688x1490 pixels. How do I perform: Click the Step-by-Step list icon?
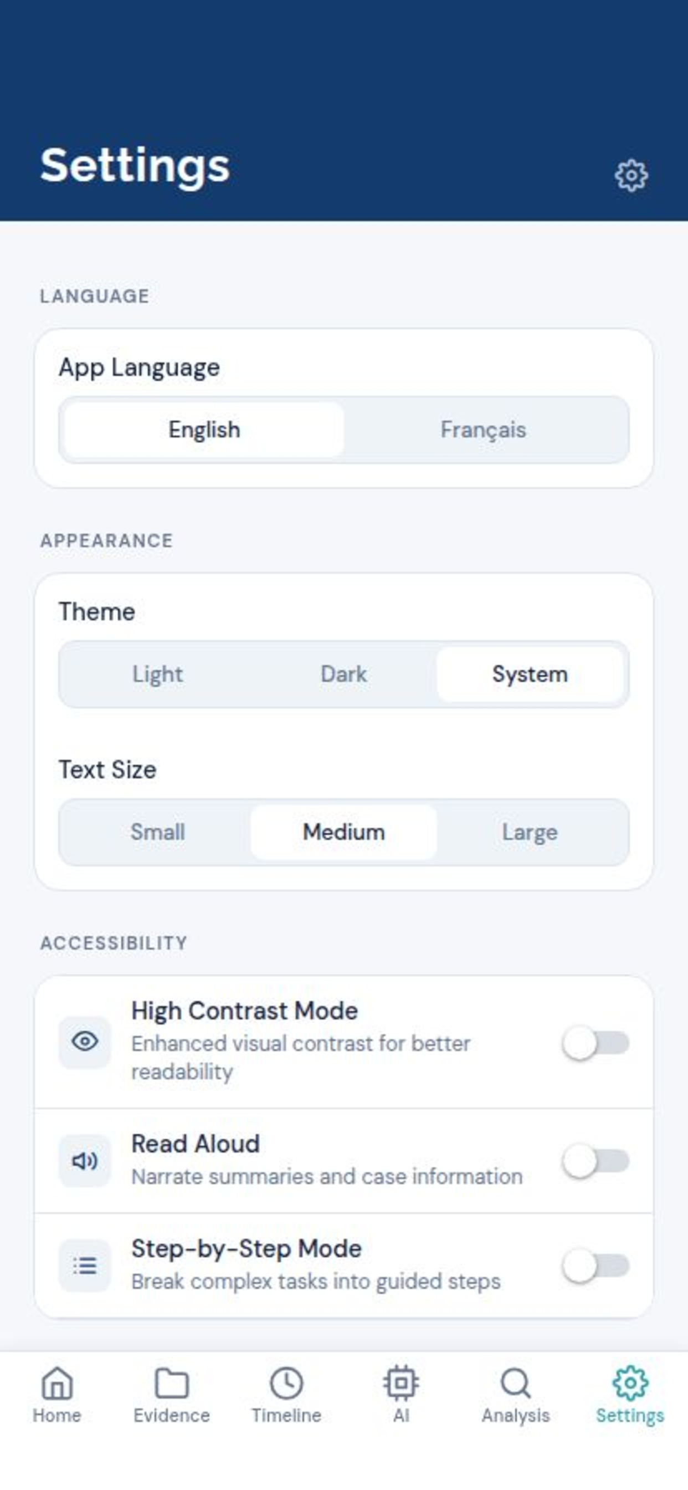84,1266
